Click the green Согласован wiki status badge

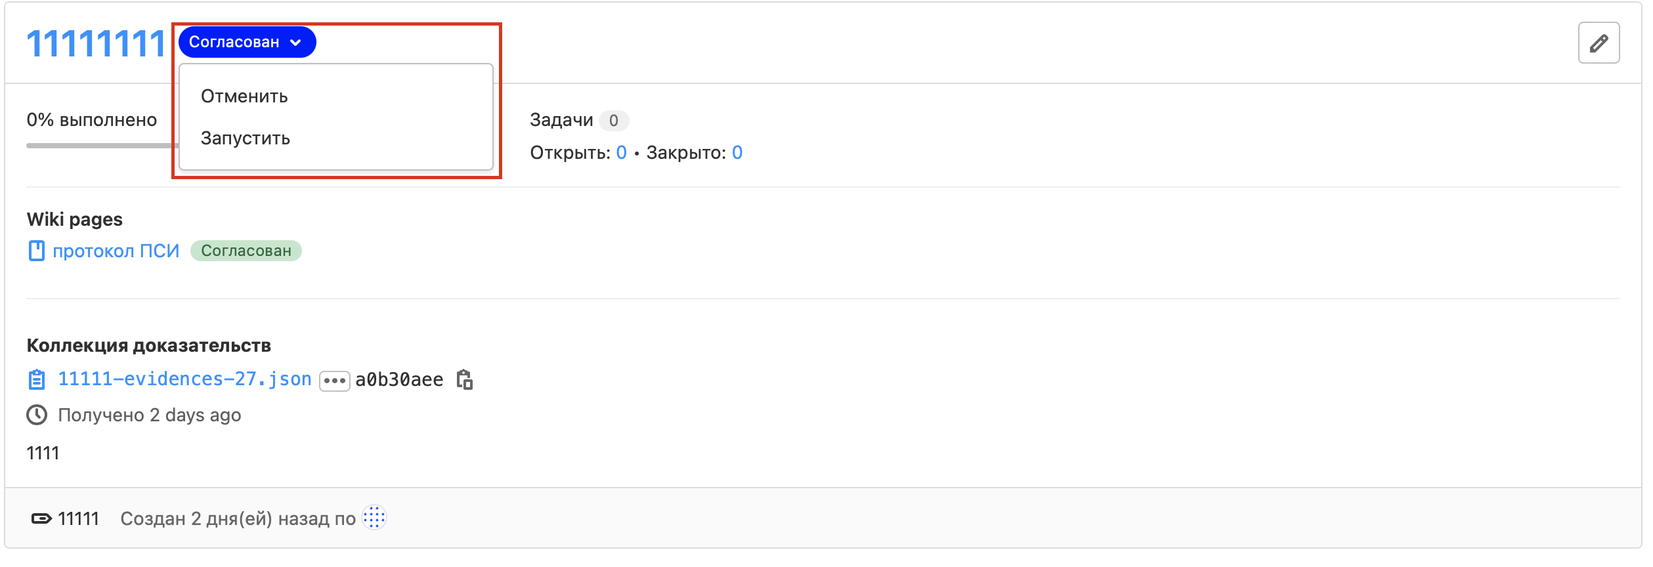click(x=246, y=251)
